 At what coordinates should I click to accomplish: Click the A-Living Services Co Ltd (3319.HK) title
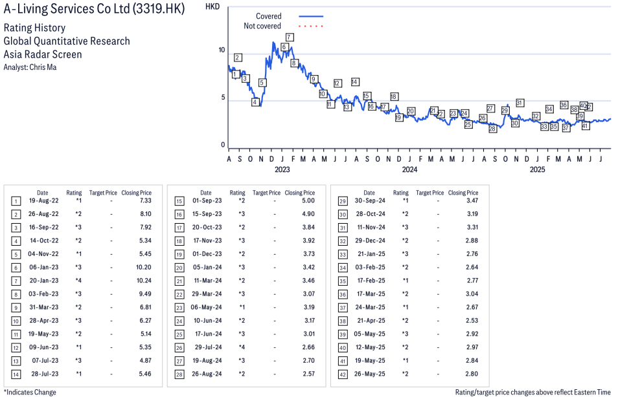pos(94,8)
